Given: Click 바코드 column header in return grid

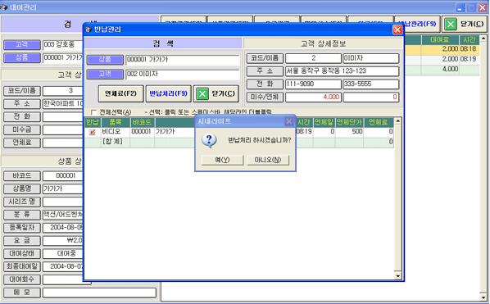Looking at the screenshot, I should 142,122.
